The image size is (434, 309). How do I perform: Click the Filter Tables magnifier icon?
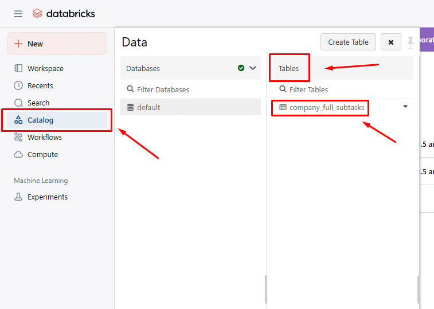[283, 89]
